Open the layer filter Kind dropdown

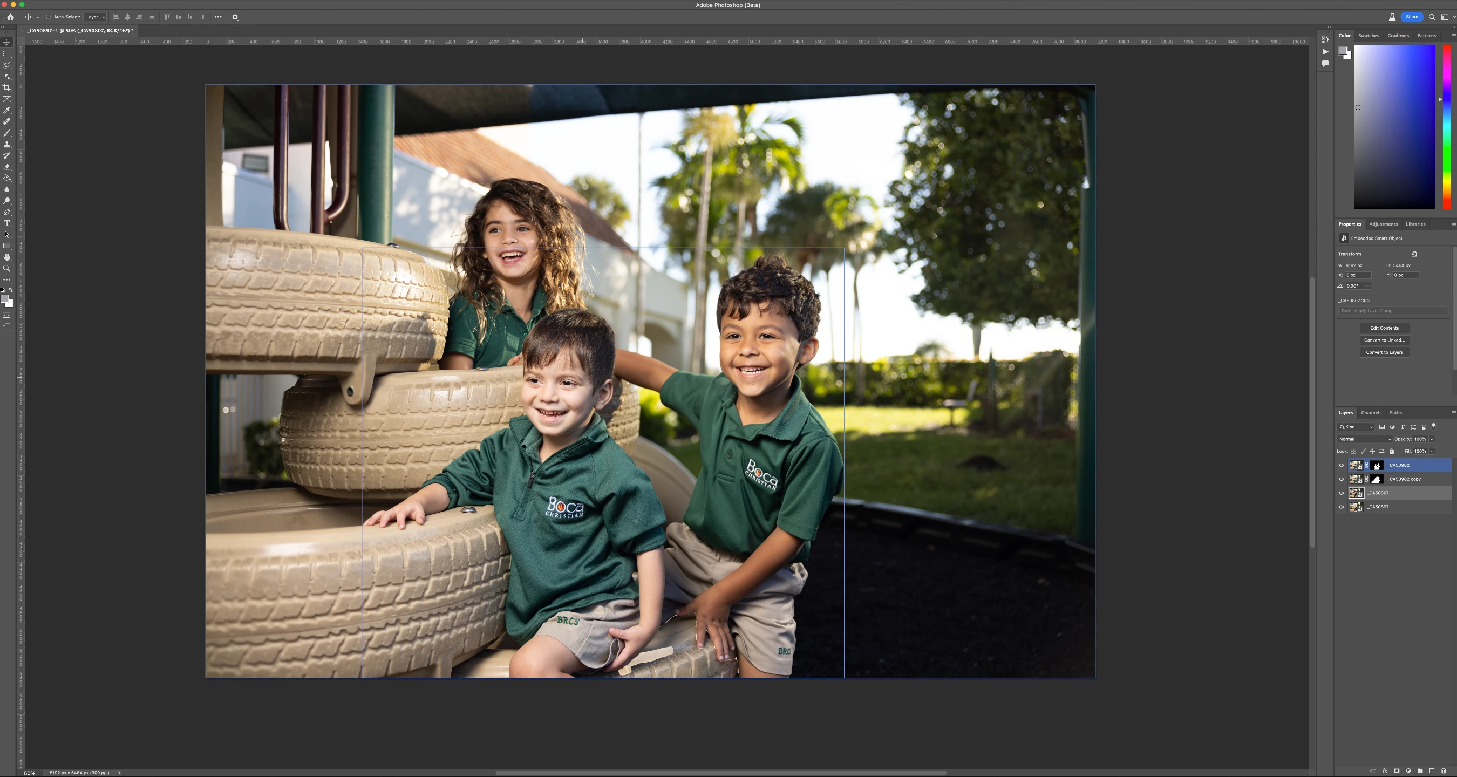tap(1356, 427)
